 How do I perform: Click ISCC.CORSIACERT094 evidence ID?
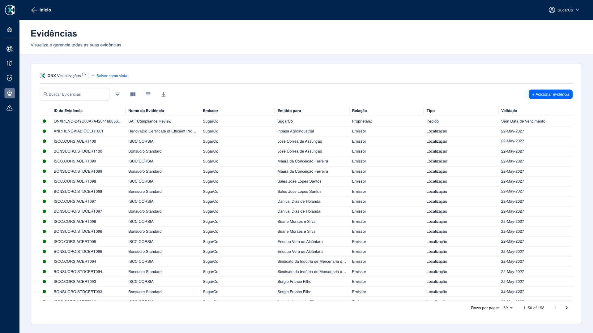pyautogui.click(x=75, y=262)
